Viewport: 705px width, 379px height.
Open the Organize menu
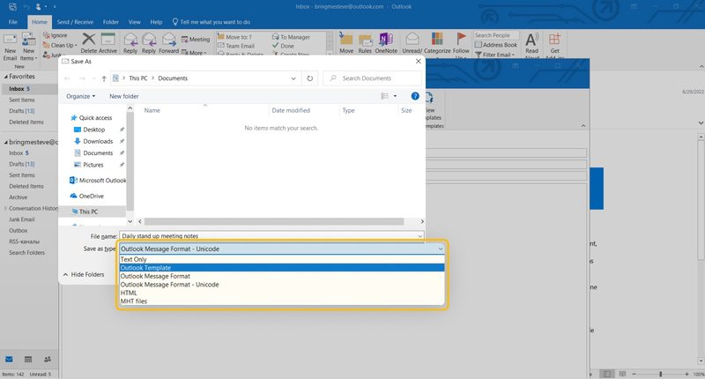tap(80, 96)
